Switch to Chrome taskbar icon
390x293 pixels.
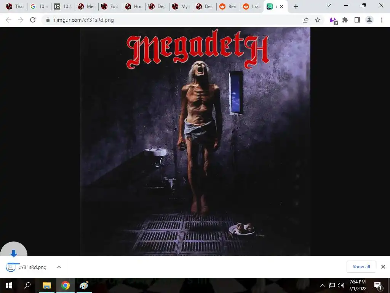[66, 285]
